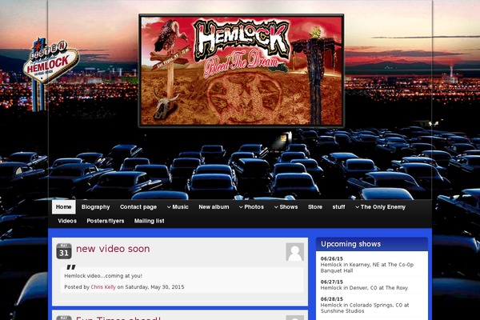Open the stuff menu item
Screen dimensions: 480x320
coord(338,207)
